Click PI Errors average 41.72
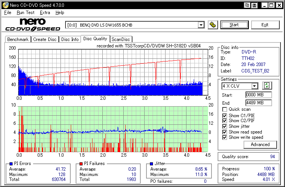Image resolution: width=285 pixels, height=187 pixels. pyautogui.click(x=61, y=169)
